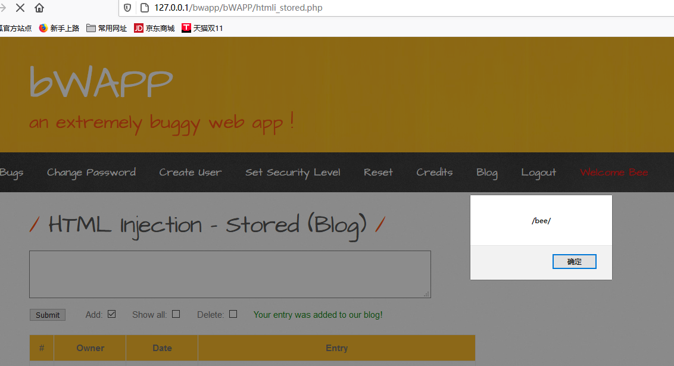
Task: Click 'an extremely buggy web app' tagline
Action: (161, 123)
